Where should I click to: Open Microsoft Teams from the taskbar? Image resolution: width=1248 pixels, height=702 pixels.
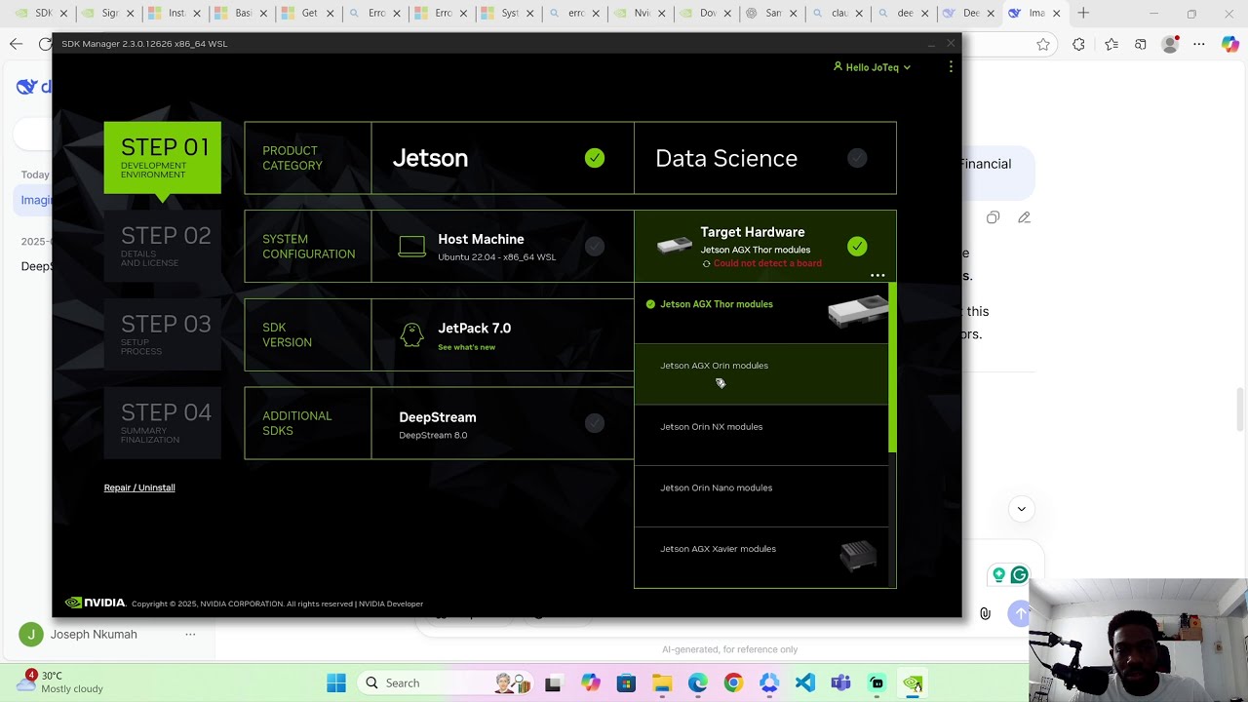[x=840, y=683]
